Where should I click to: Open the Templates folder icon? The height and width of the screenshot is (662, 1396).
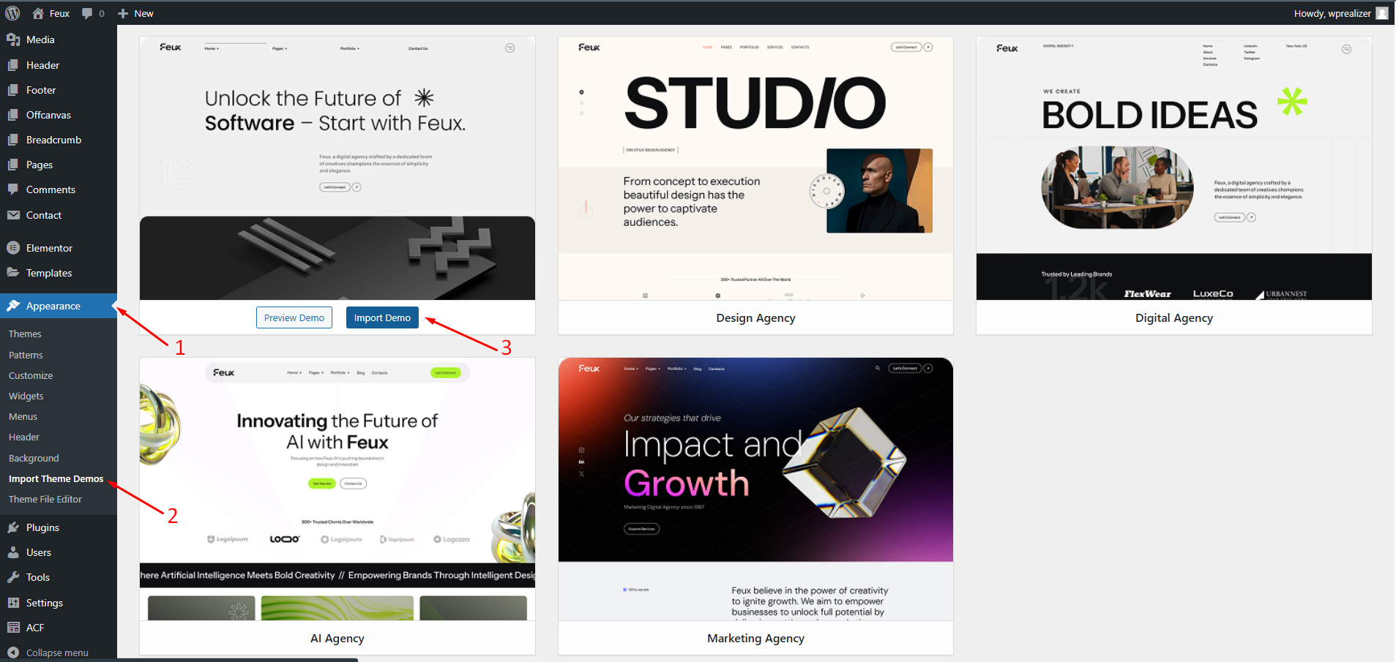click(x=13, y=273)
